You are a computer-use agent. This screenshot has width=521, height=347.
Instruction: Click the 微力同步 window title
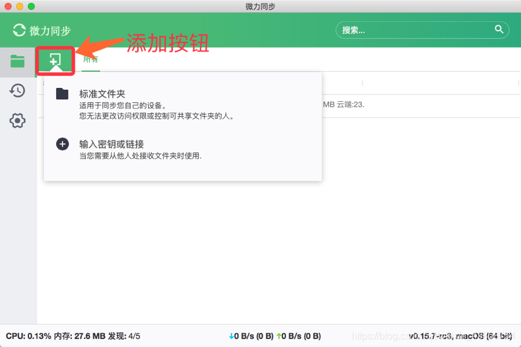tap(260, 6)
